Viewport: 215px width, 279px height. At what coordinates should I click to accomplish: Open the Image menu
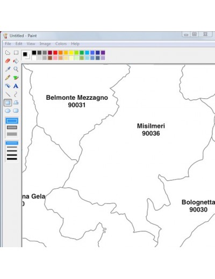point(45,44)
